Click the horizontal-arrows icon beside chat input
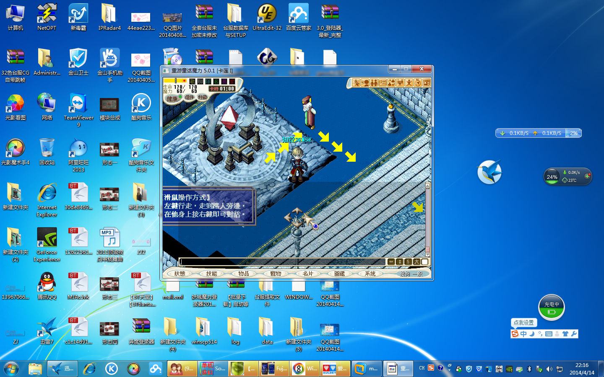Image resolution: width=604 pixels, height=377 pixels. 391,262
